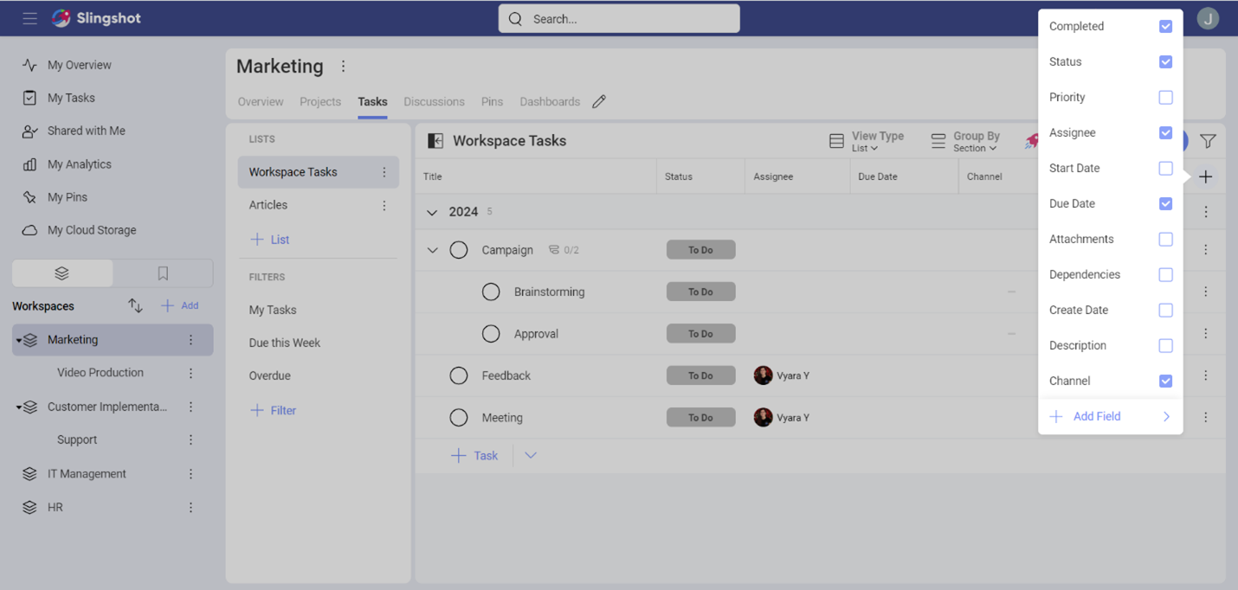Click the rocket icon in toolbar
The width and height of the screenshot is (1238, 590).
pos(1031,141)
